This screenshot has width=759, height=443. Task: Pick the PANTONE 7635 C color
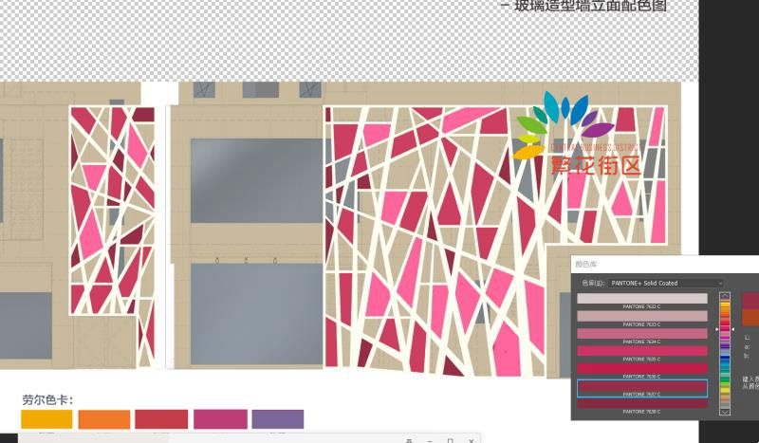642,351
